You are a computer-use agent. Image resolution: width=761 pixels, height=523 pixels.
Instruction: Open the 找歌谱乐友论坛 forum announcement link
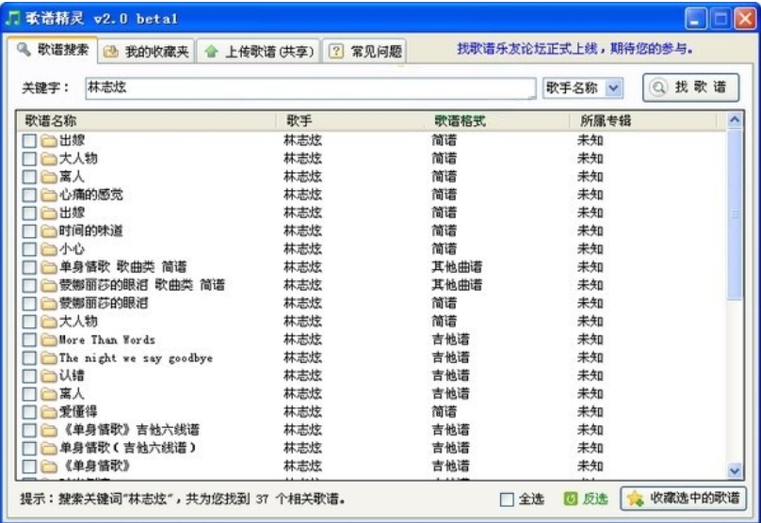575,49
